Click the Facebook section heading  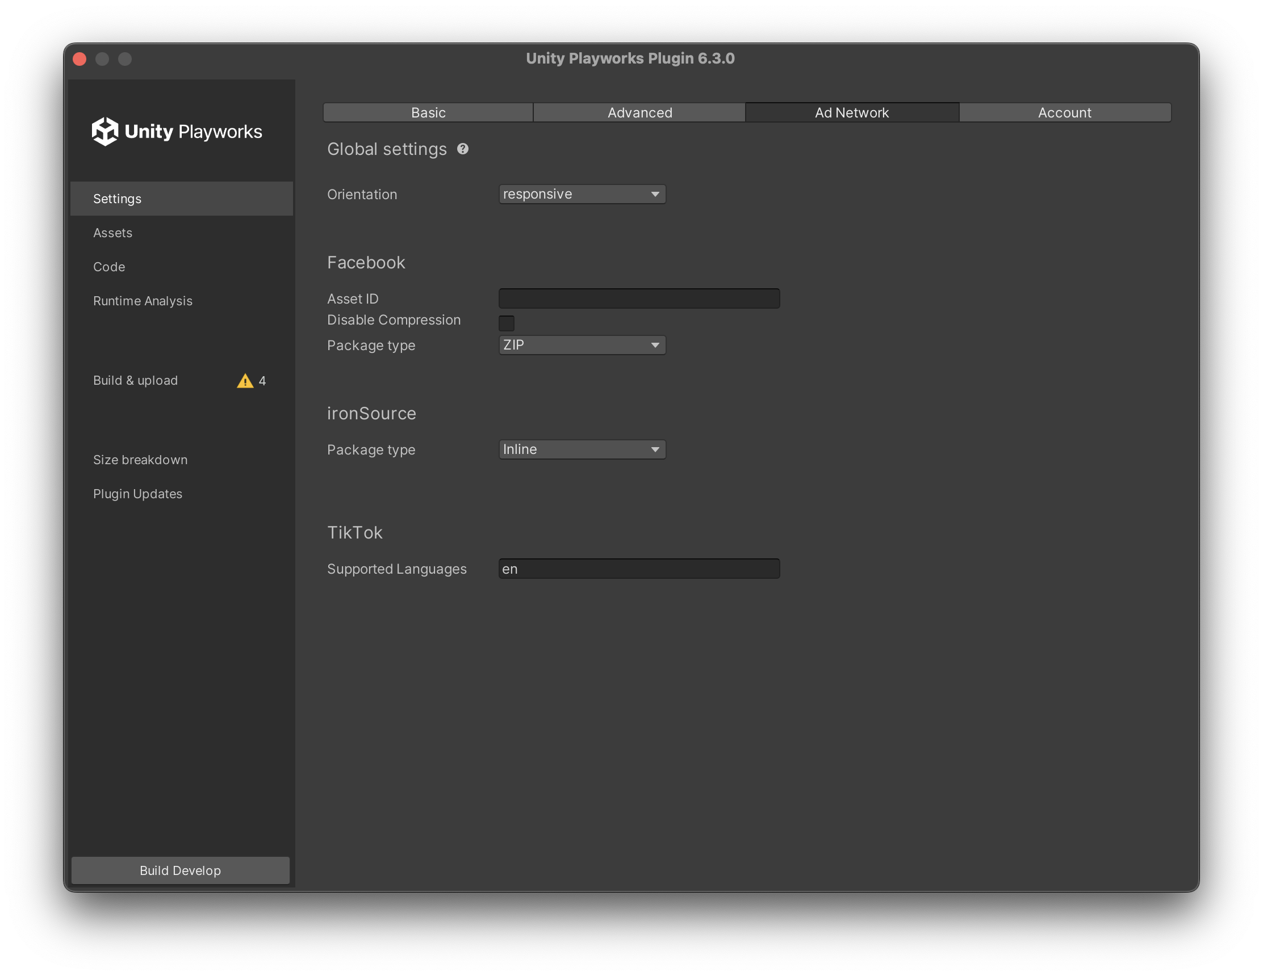[366, 262]
